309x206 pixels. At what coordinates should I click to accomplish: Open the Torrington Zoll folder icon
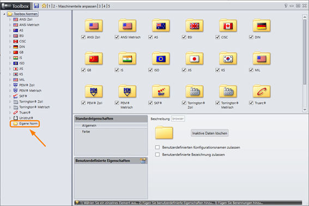click(x=195, y=91)
